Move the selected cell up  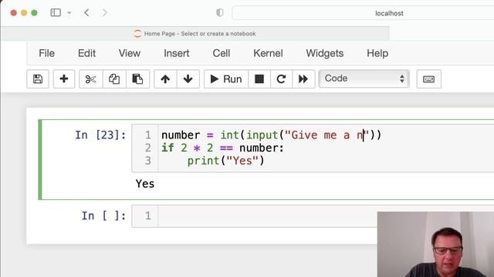click(x=165, y=78)
